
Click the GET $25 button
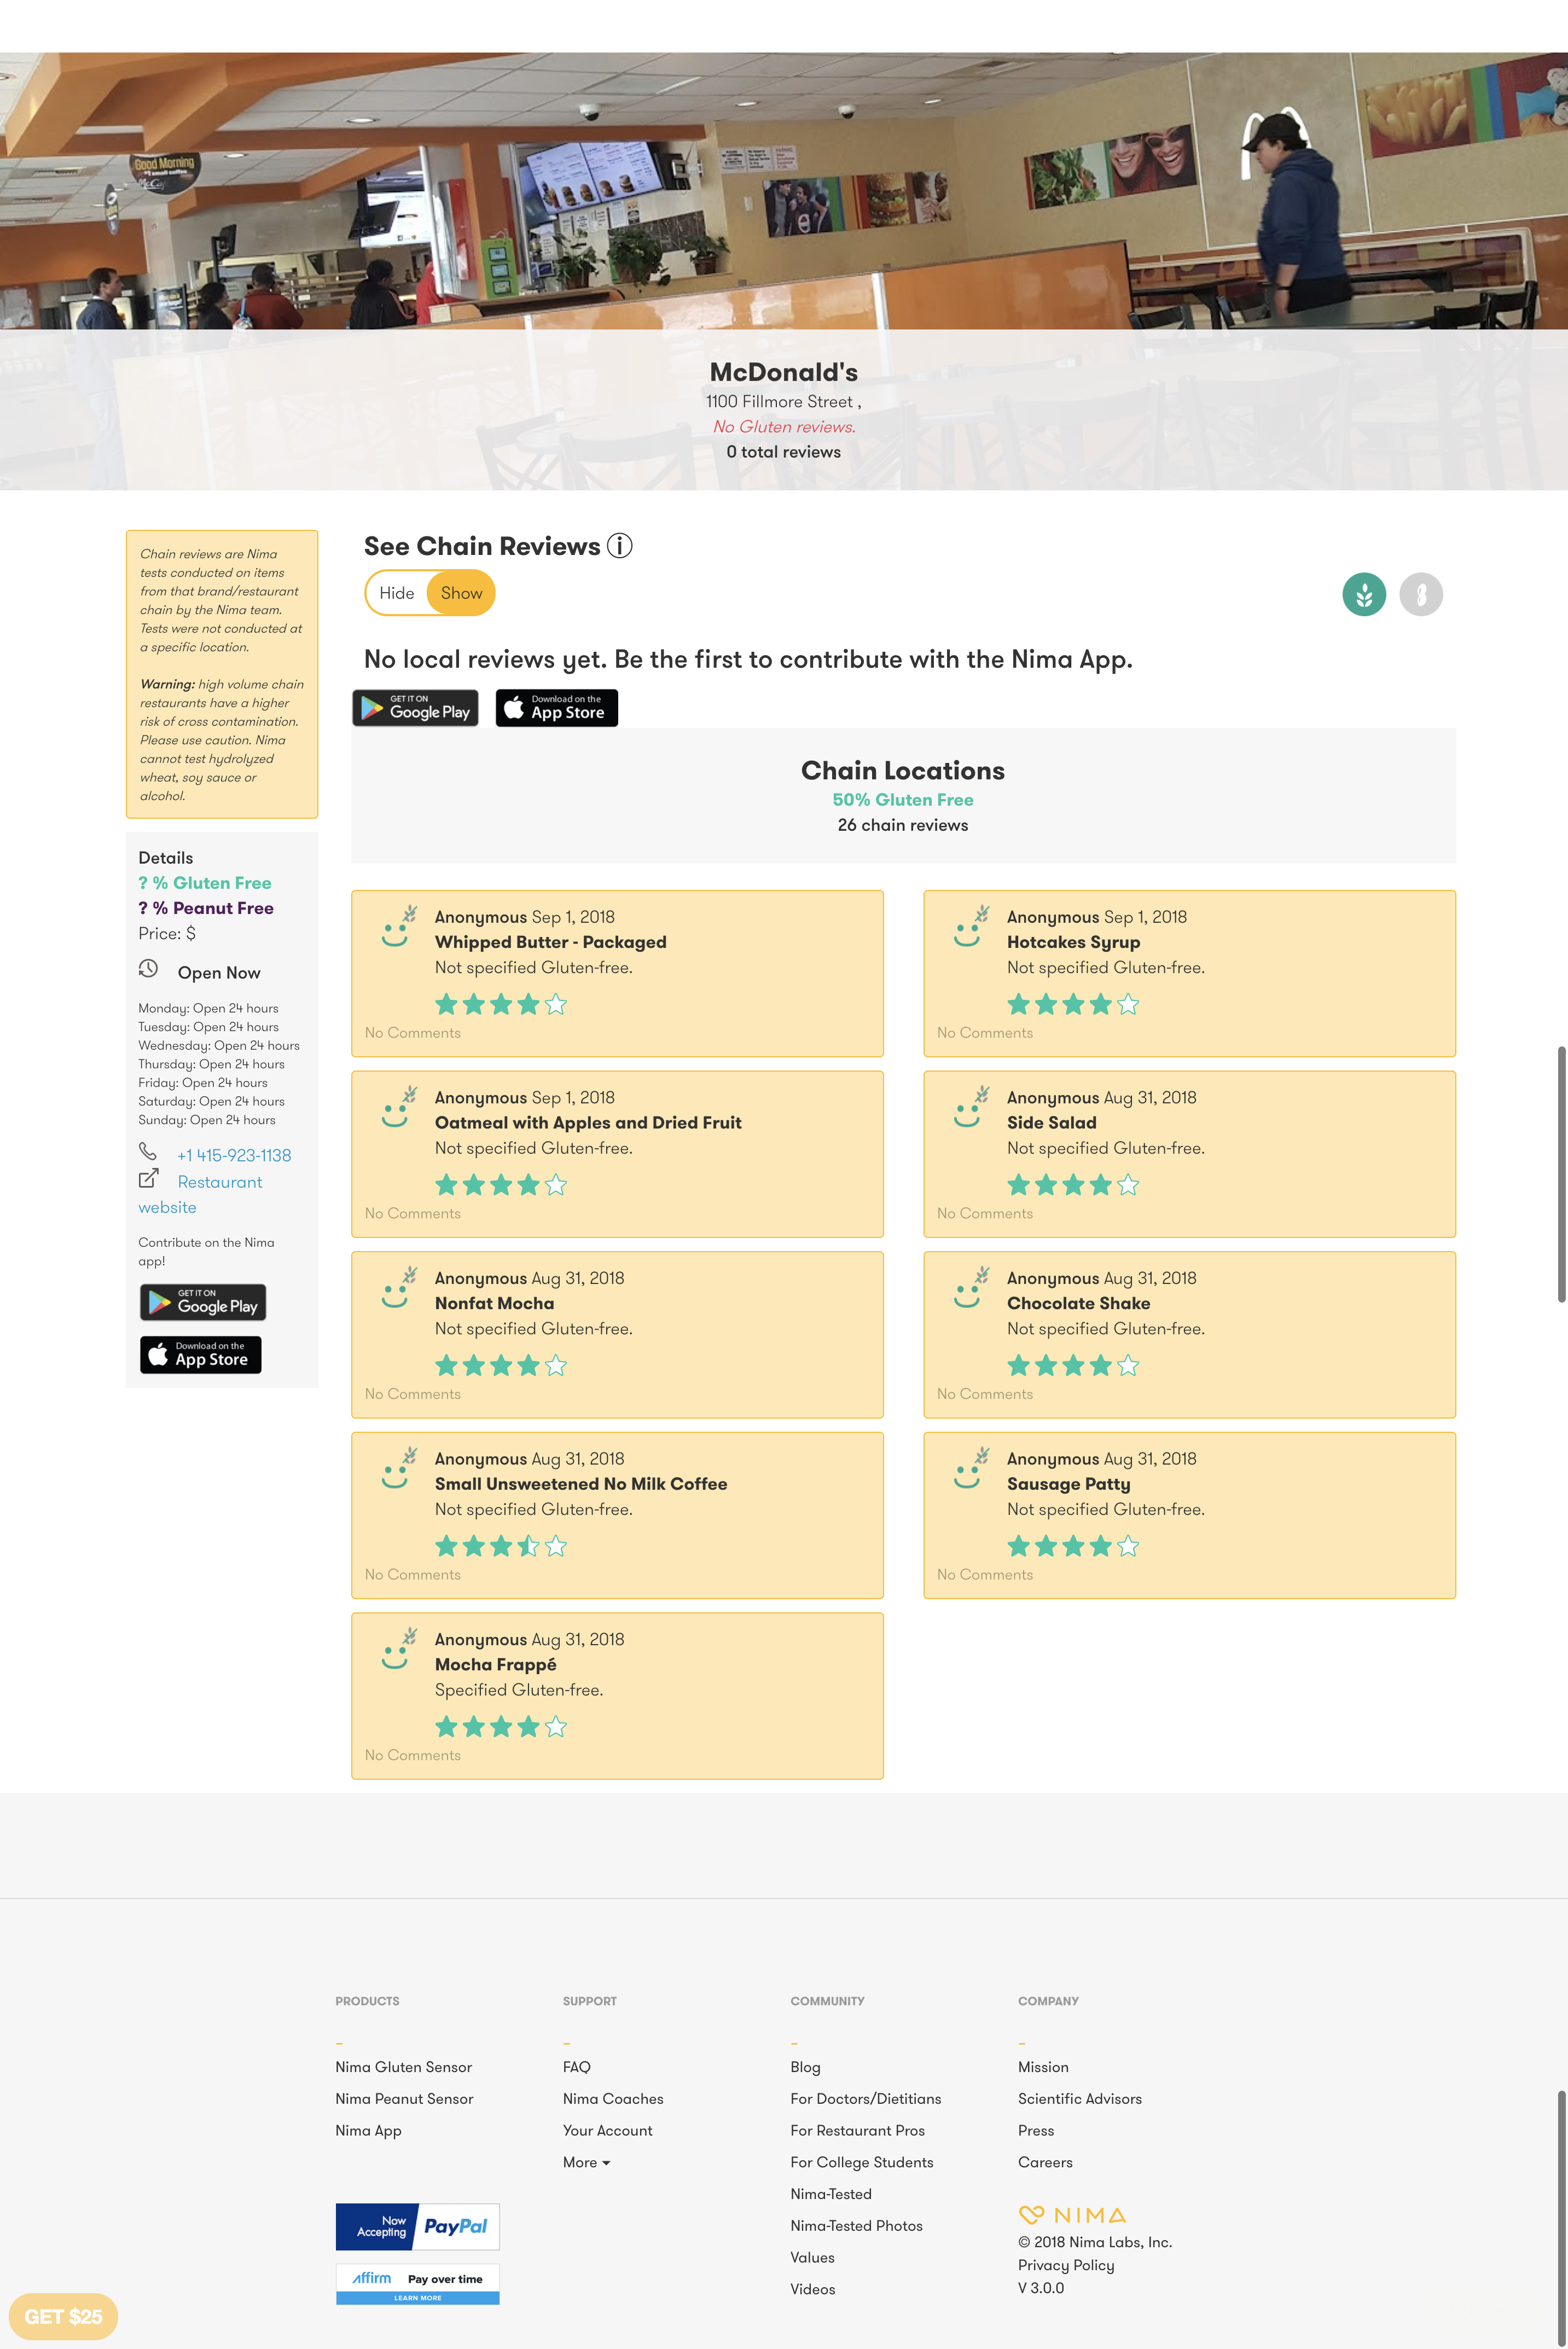63,2317
